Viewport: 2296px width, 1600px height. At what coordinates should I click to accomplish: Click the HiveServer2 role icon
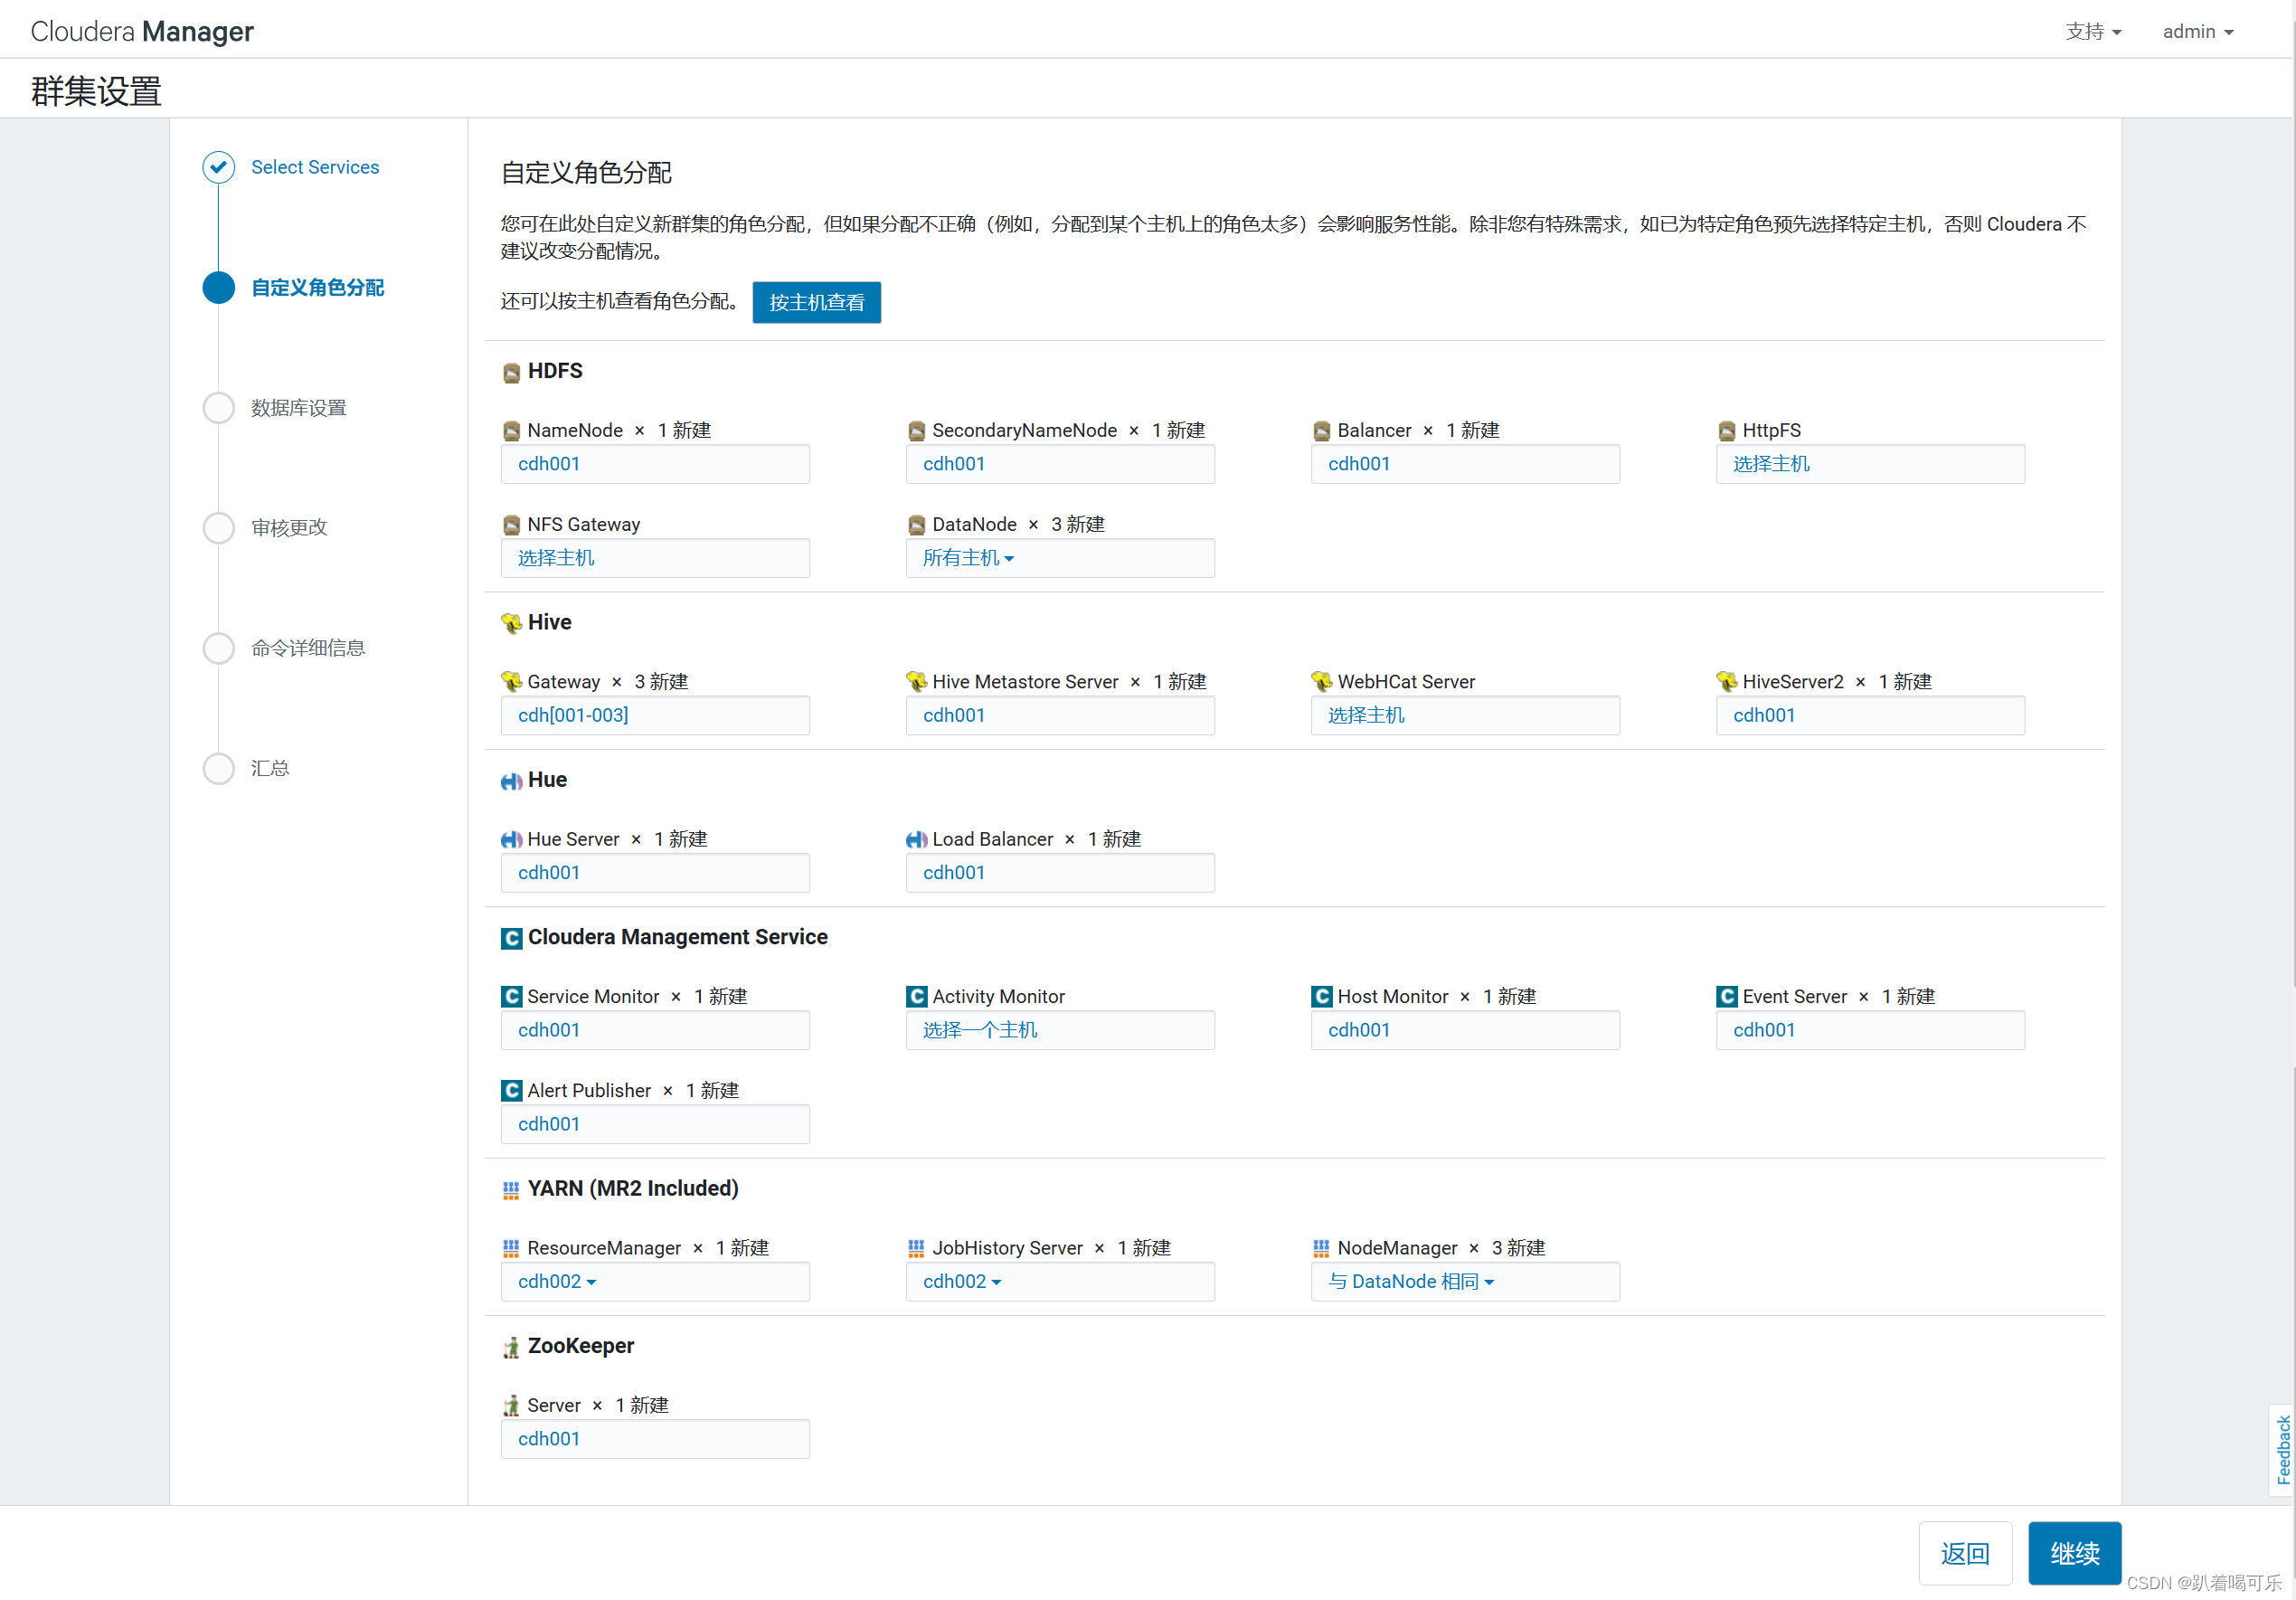pyautogui.click(x=1726, y=682)
